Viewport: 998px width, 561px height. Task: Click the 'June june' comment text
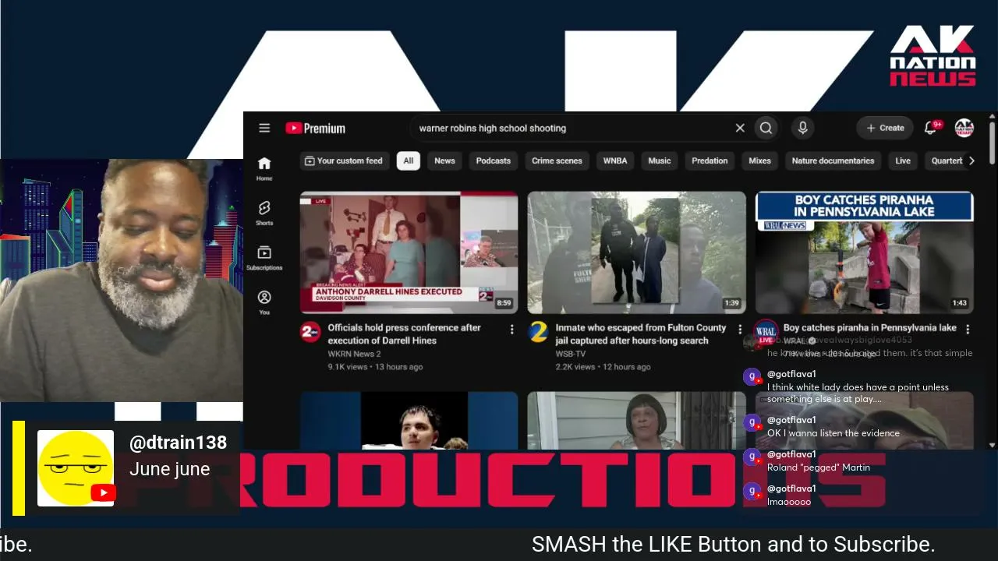pos(169,469)
